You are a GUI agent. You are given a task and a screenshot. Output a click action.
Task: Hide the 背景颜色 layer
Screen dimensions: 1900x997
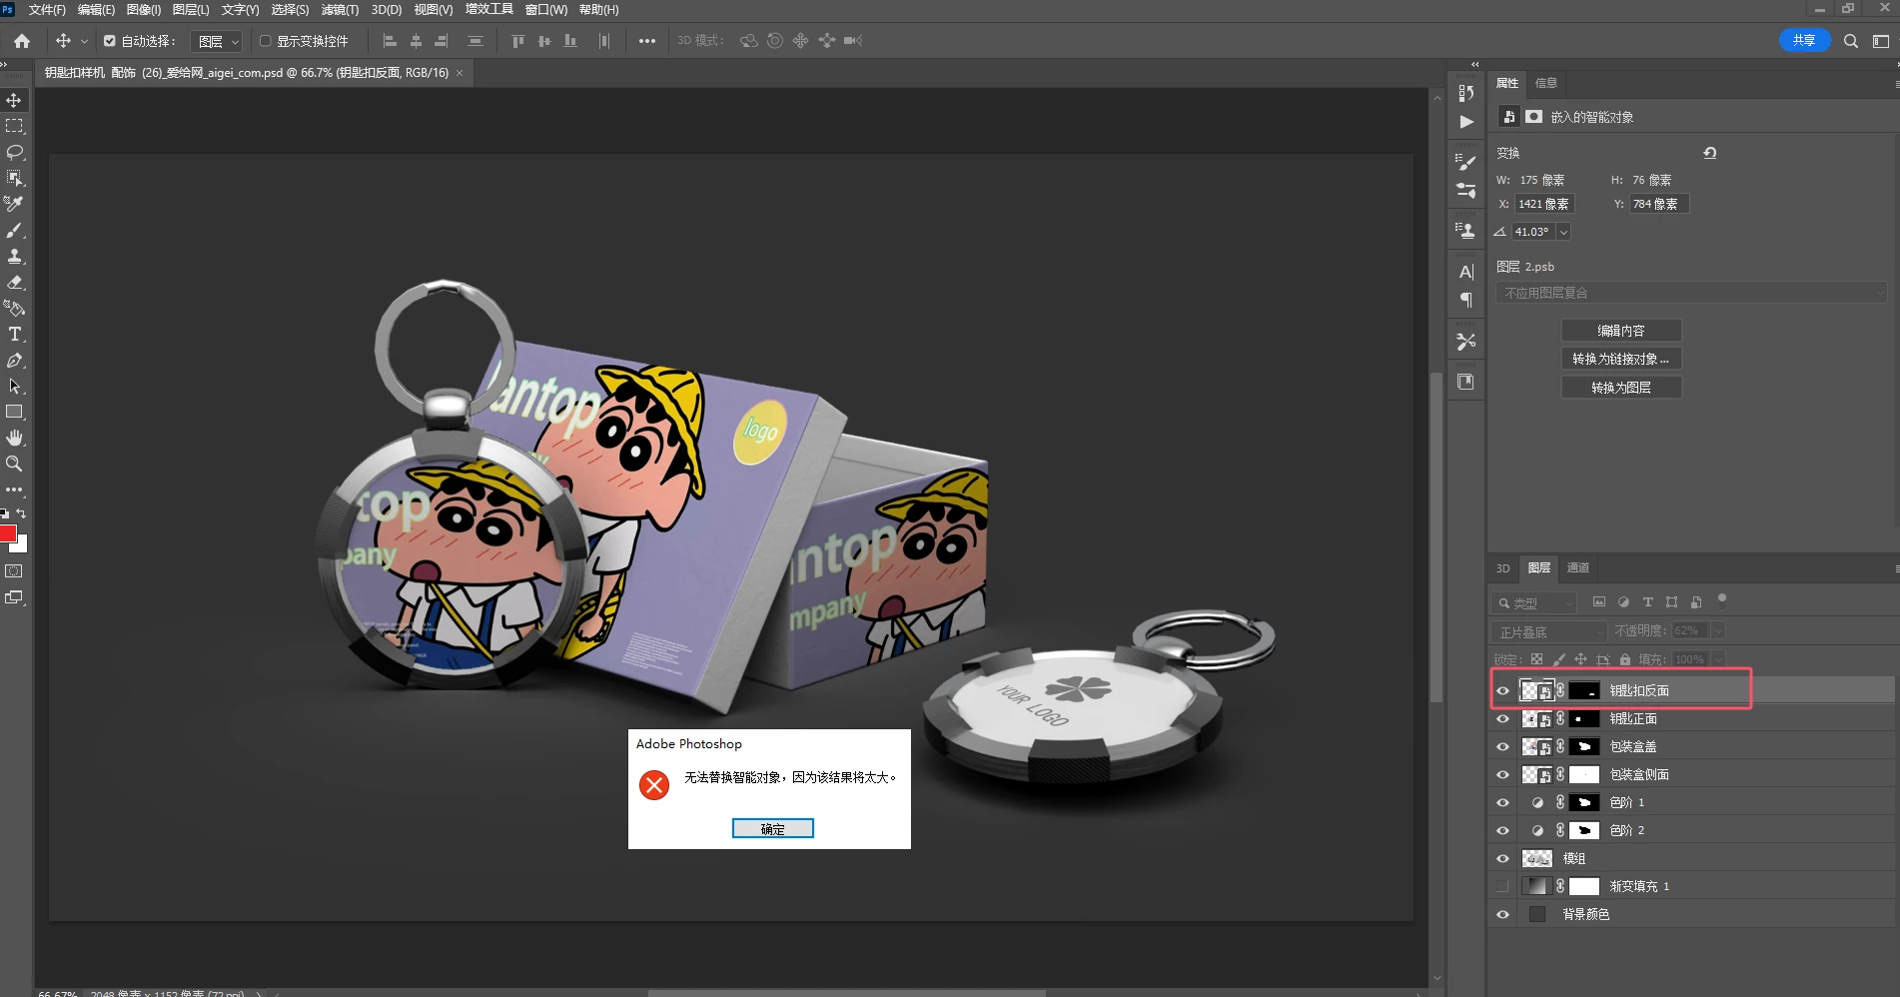1502,914
